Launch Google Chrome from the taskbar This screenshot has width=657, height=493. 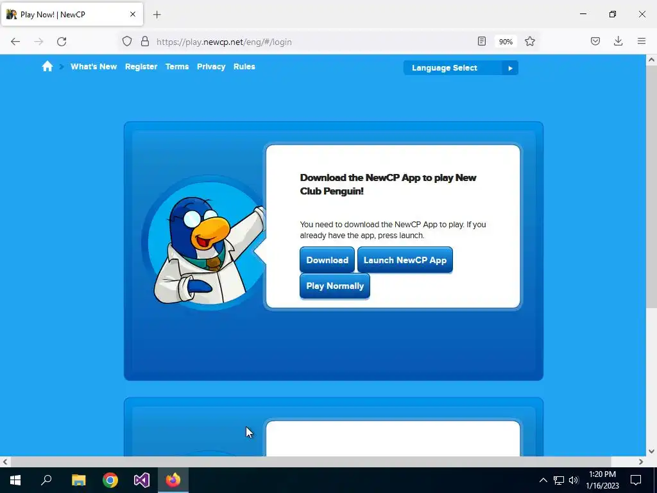point(110,480)
